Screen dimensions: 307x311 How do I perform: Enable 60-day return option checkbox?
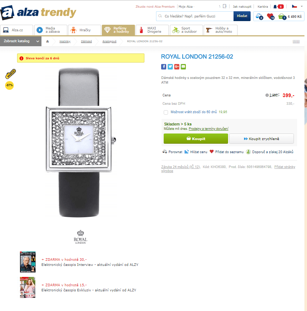point(166,112)
